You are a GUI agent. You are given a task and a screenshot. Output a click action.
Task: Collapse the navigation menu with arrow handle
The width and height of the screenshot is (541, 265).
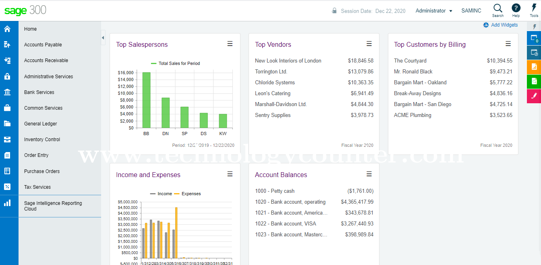pos(103,38)
